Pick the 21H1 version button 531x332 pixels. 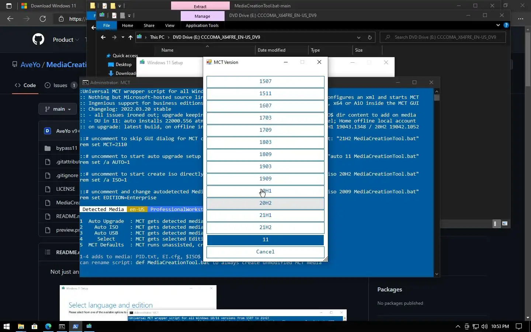click(x=265, y=215)
